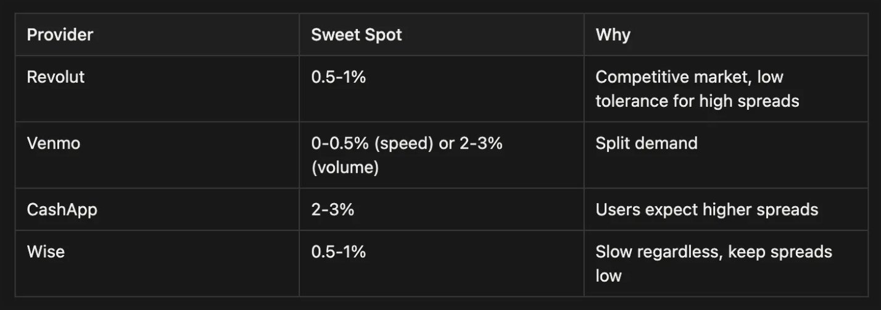881x310 pixels.
Task: Select the Wise provider cell
Action: coord(46,252)
